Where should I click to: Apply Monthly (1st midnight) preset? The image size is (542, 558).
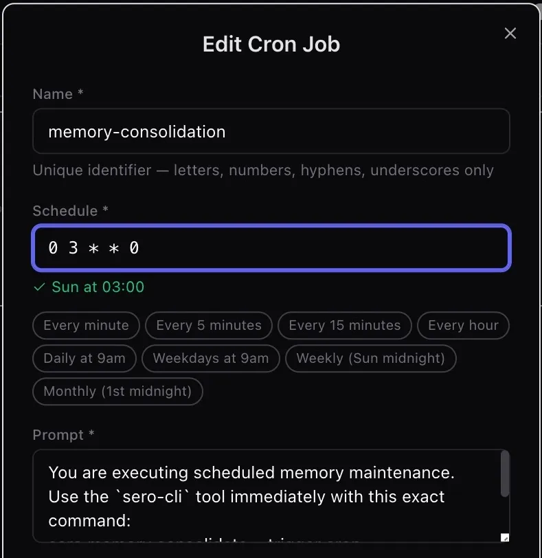pyautogui.click(x=117, y=391)
